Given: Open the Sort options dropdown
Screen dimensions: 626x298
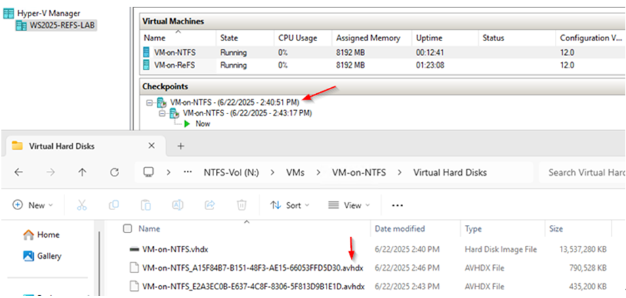Looking at the screenshot, I should 289,205.
